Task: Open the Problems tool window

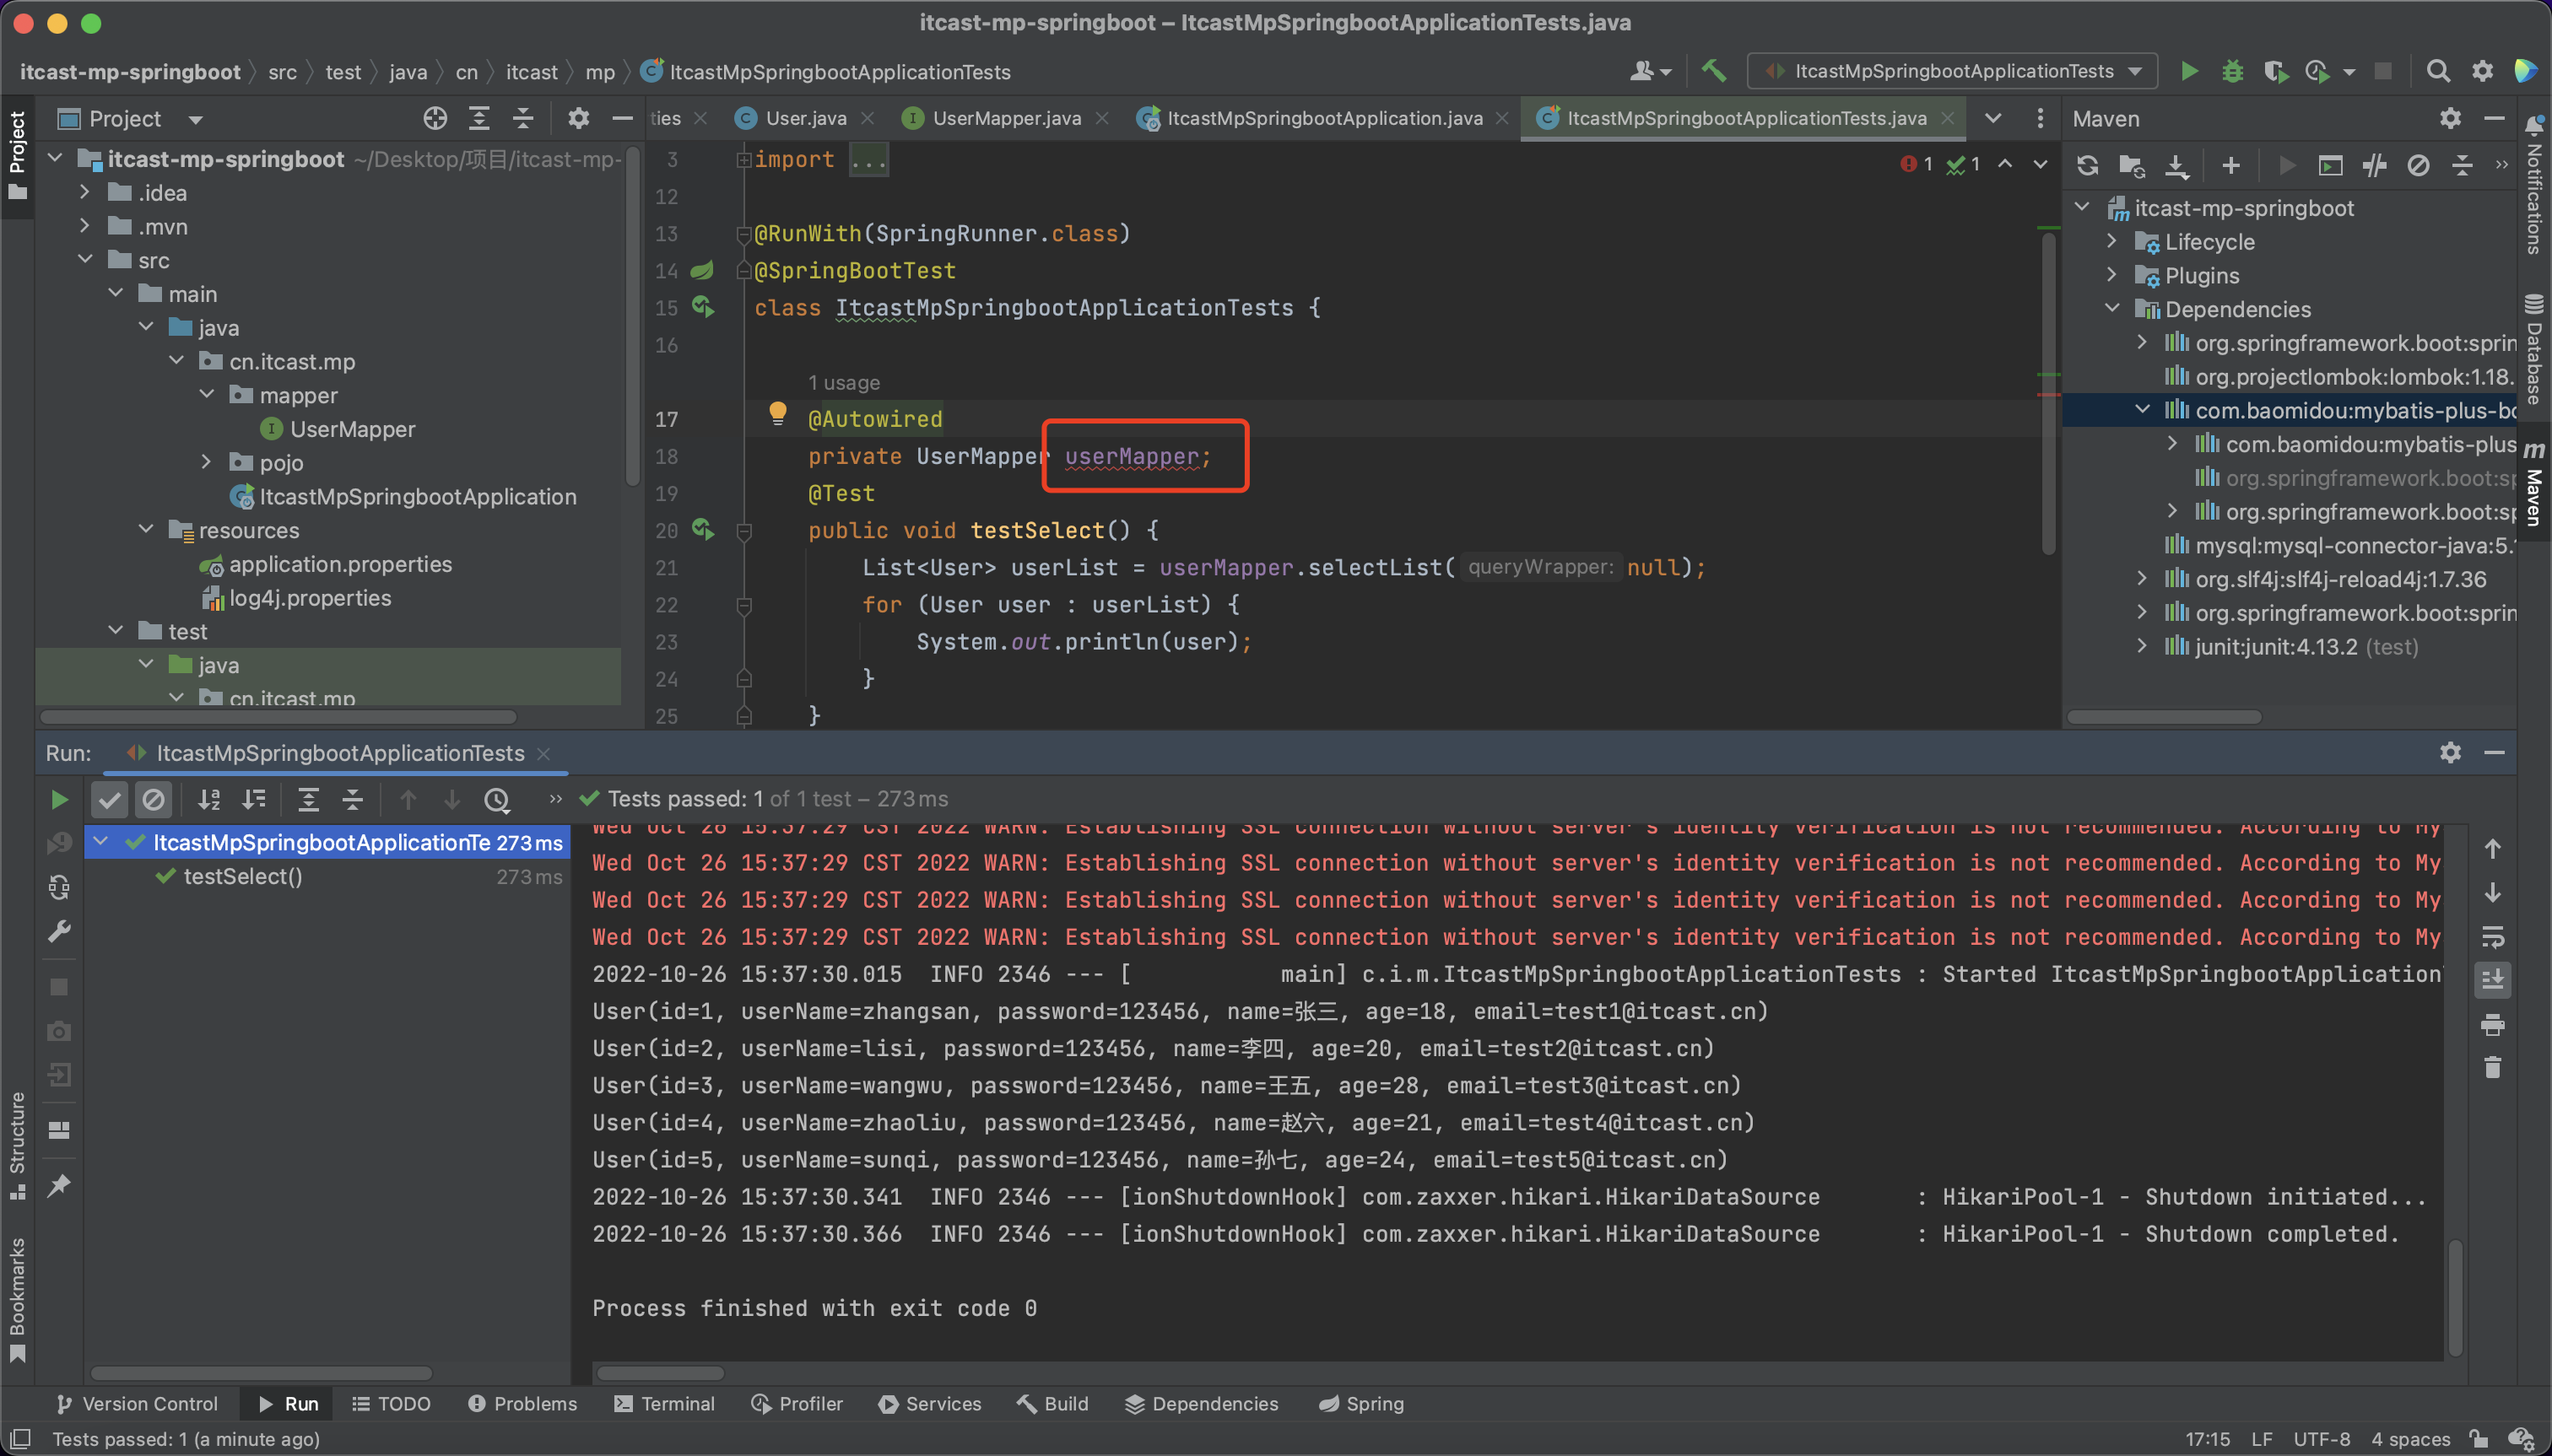Action: (x=522, y=1403)
